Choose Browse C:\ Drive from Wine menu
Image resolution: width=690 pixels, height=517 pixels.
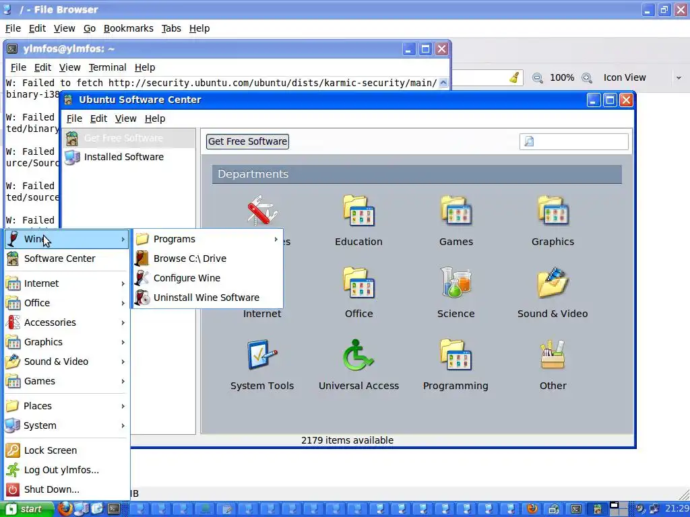[x=208, y=258]
